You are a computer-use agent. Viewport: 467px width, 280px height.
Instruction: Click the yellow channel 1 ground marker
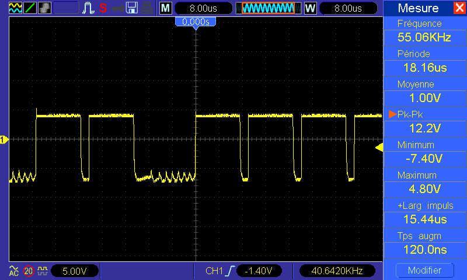4,139
